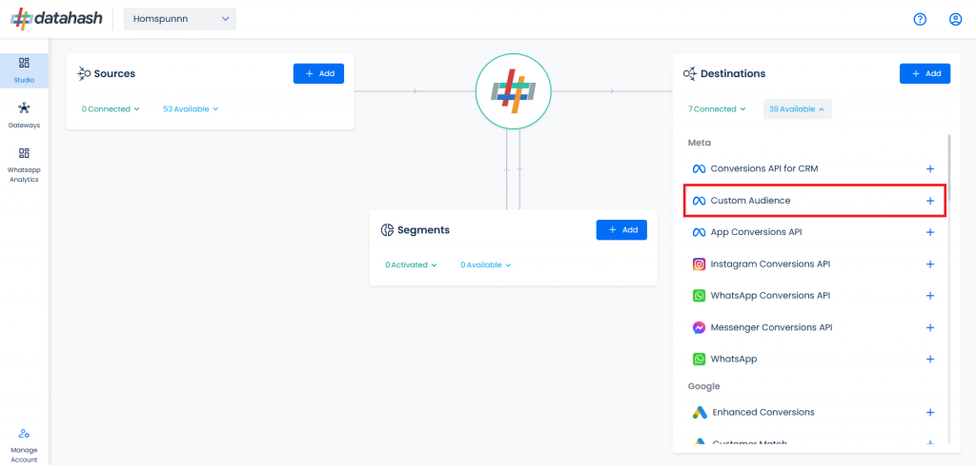
Task: Click the Add button in Sources
Action: (x=318, y=73)
